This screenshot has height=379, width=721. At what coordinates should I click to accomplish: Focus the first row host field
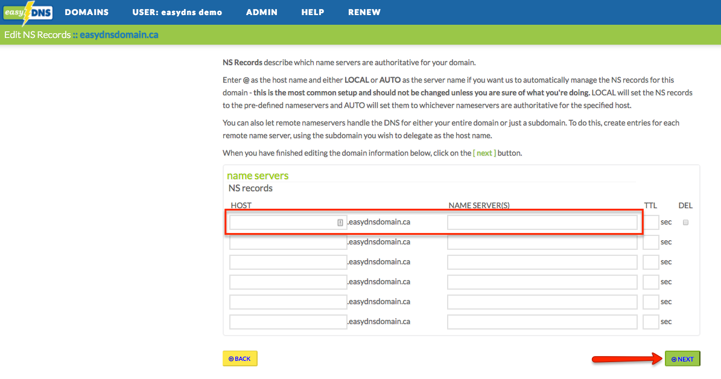288,223
